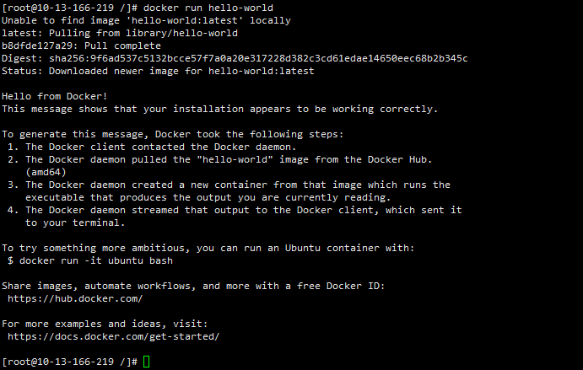Open the docs.docker.com get-started URL
This screenshot has width=583, height=370.
click(x=113, y=336)
